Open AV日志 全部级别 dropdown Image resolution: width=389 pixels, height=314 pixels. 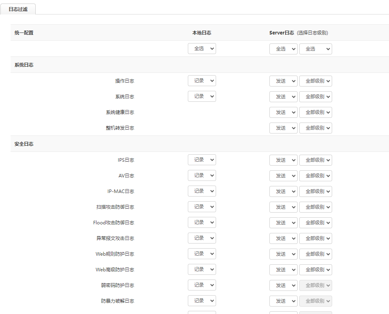316,175
